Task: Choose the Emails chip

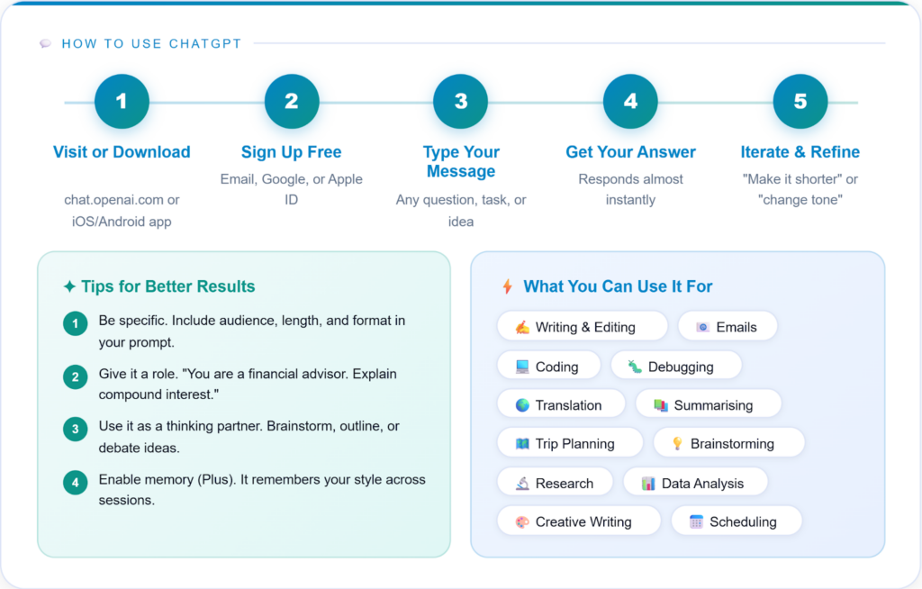Action: [x=727, y=327]
